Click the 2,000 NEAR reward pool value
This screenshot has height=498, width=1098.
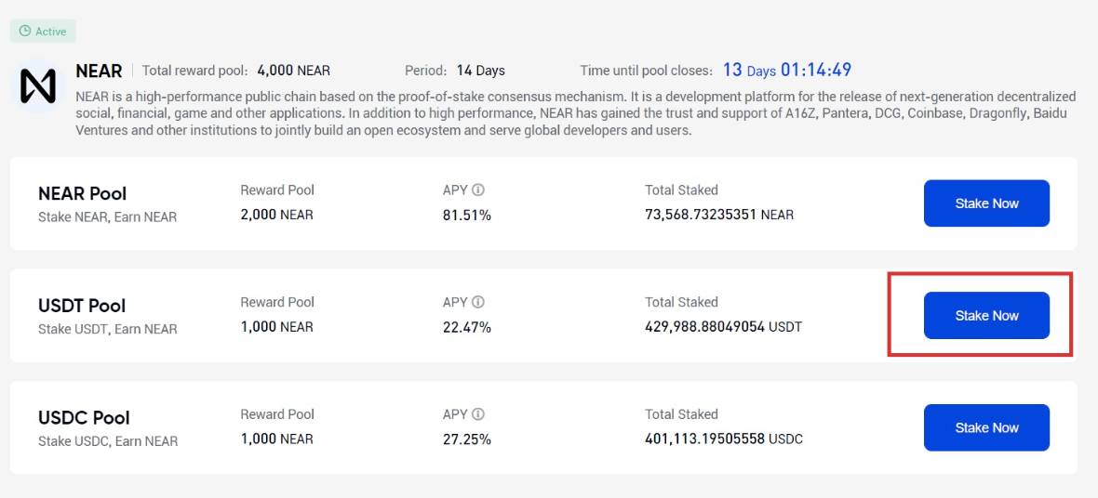tap(276, 216)
